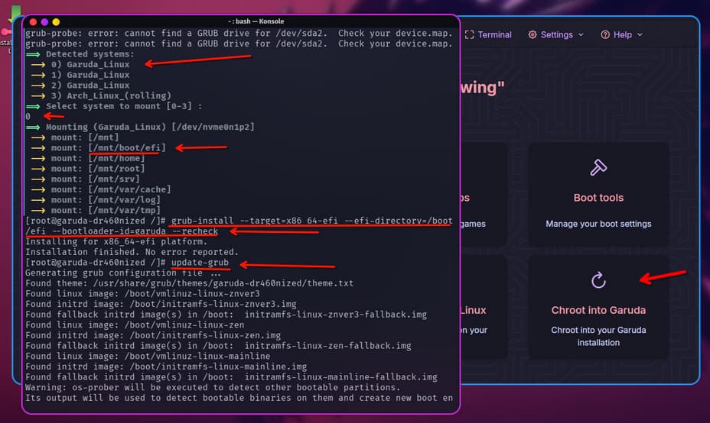Open the Help menu label
Image resolution: width=710 pixels, height=423 pixels.
pyautogui.click(x=623, y=34)
